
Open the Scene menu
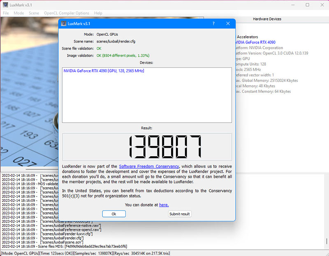point(34,13)
